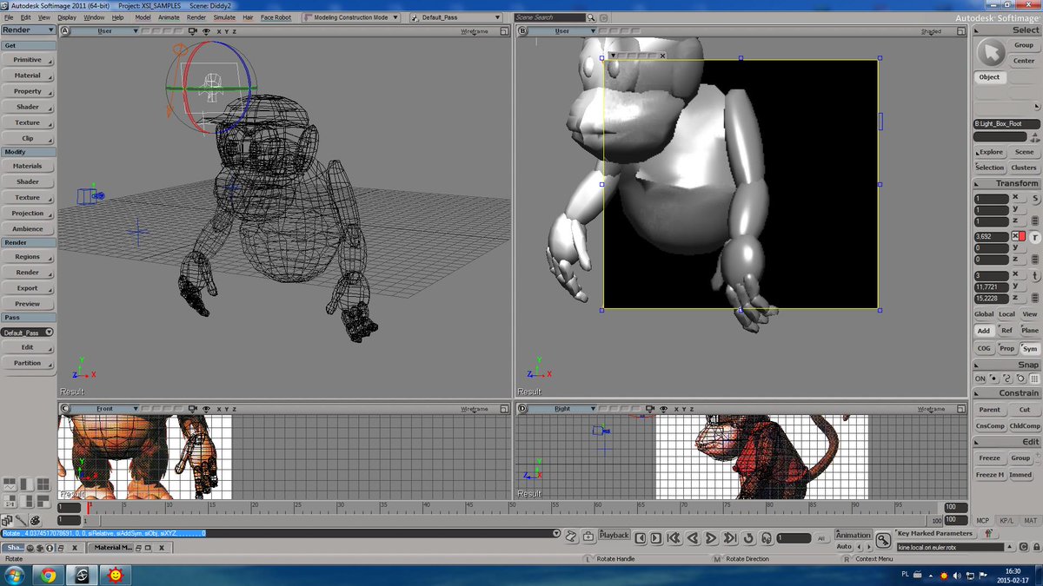Click the Ambience button
This screenshot has width=1043, height=586.
tap(28, 229)
